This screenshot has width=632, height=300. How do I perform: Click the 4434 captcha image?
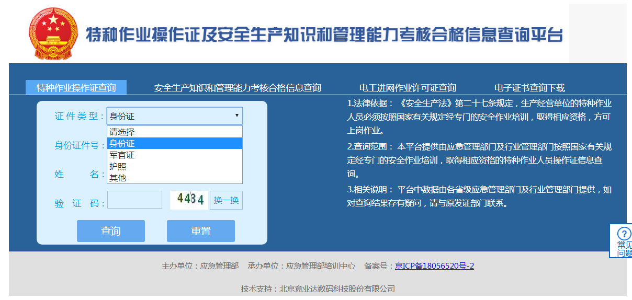(x=189, y=200)
